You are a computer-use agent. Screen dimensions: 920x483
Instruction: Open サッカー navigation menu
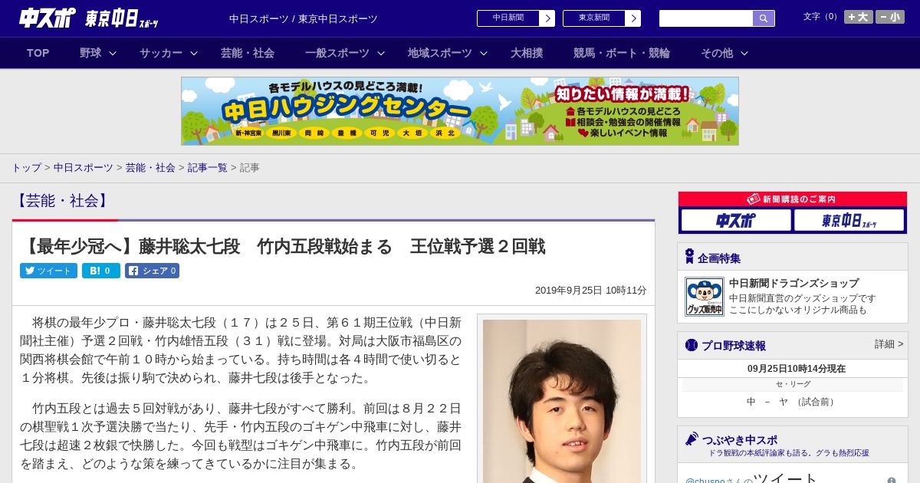pos(161,53)
